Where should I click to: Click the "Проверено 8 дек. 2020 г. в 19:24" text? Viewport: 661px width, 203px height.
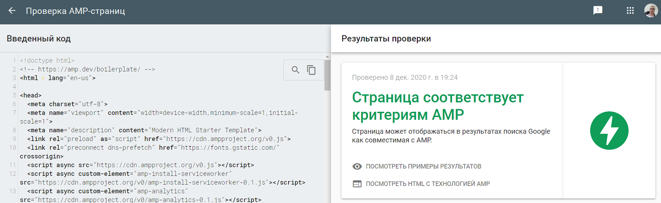[x=405, y=77]
